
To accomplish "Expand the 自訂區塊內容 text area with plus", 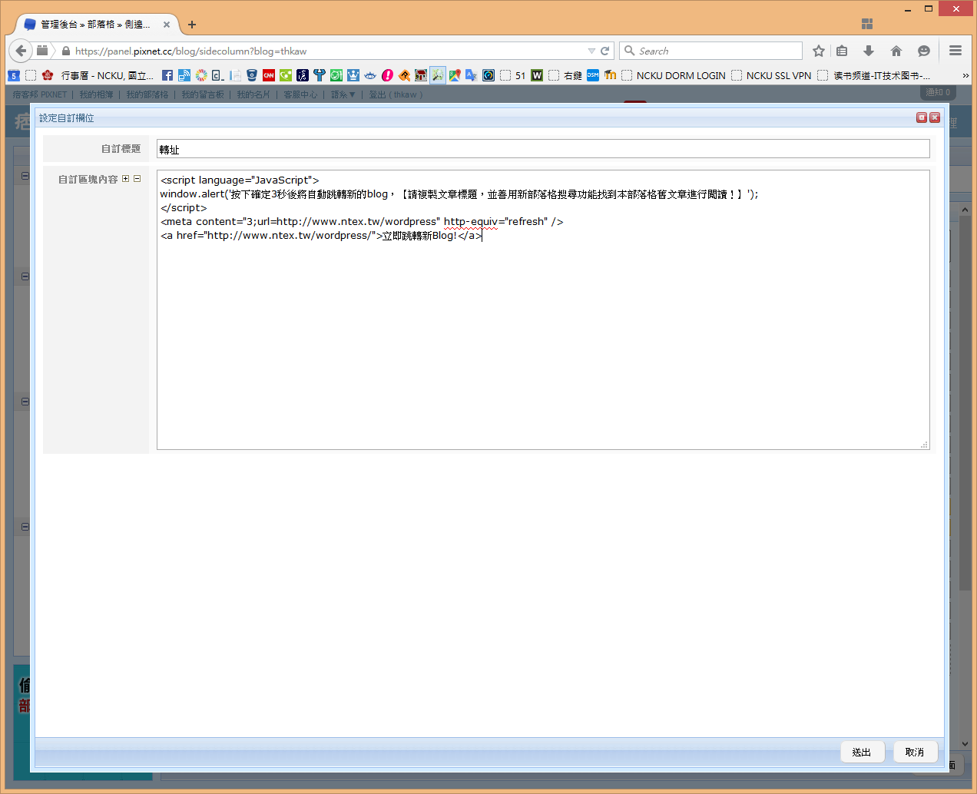I will [x=126, y=179].
